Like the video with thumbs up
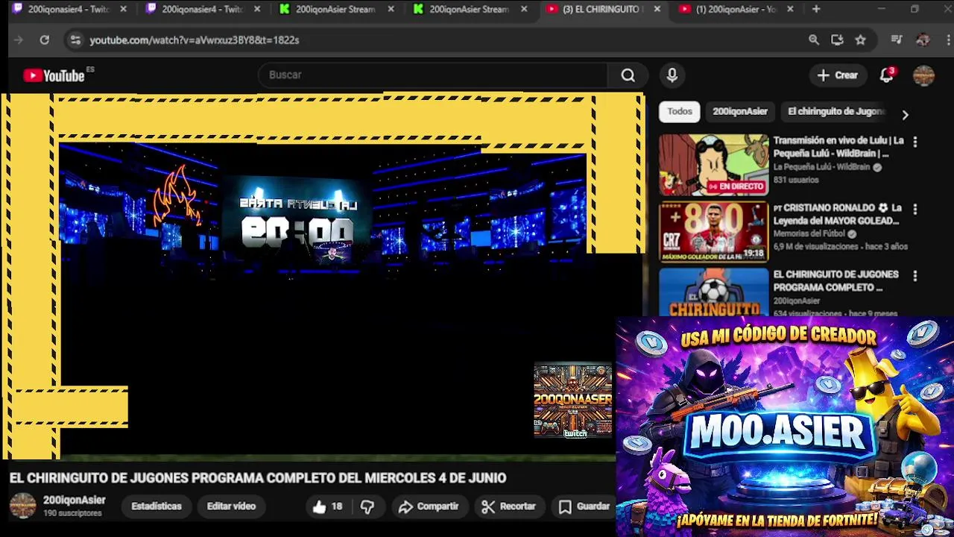This screenshot has height=537, width=954. click(327, 506)
